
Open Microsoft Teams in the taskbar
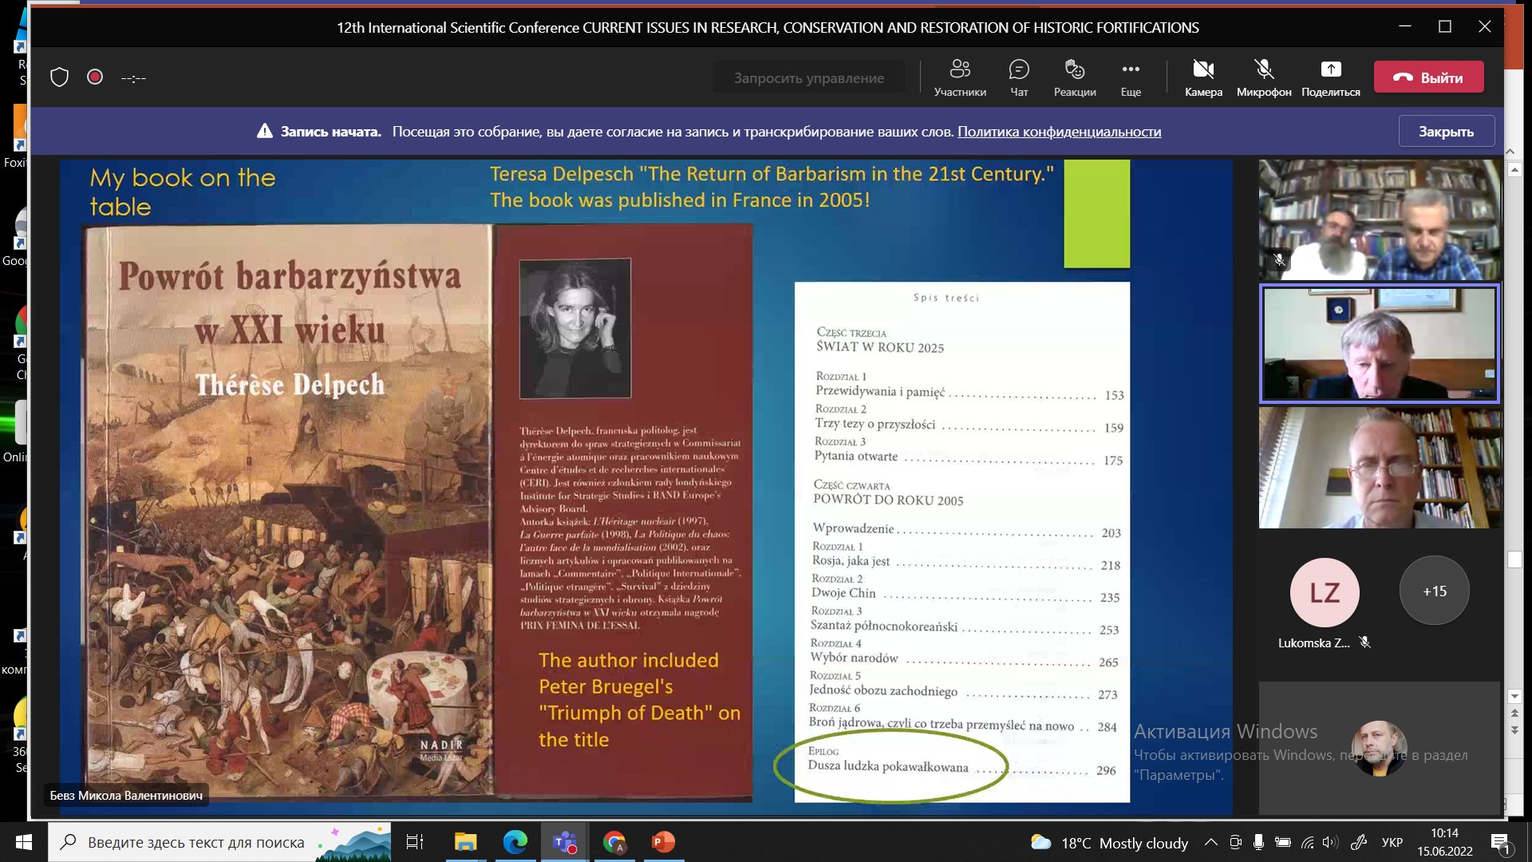tap(565, 842)
